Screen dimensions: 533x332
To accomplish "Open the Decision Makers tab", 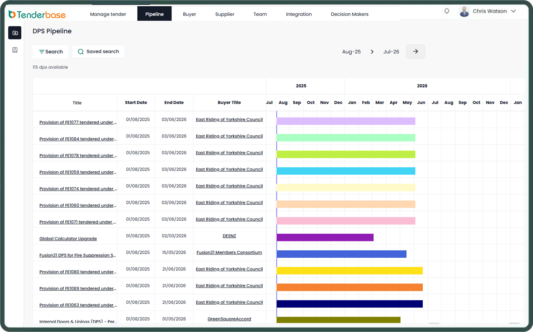I will tap(350, 14).
